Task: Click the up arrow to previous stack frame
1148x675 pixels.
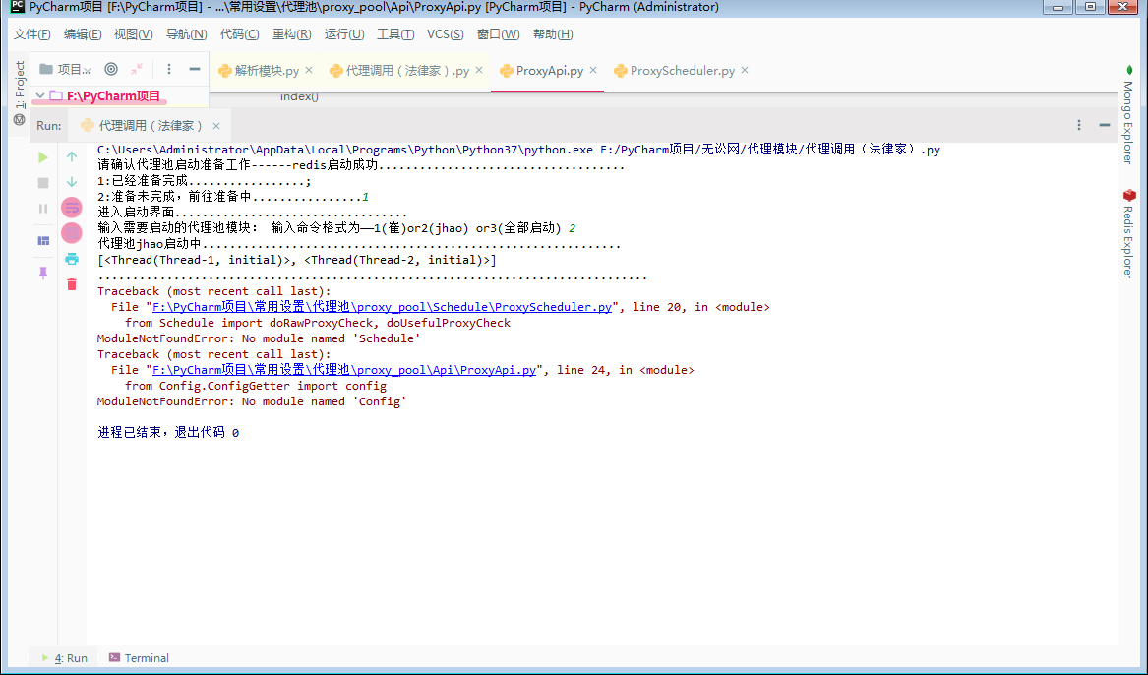Action: tap(72, 156)
